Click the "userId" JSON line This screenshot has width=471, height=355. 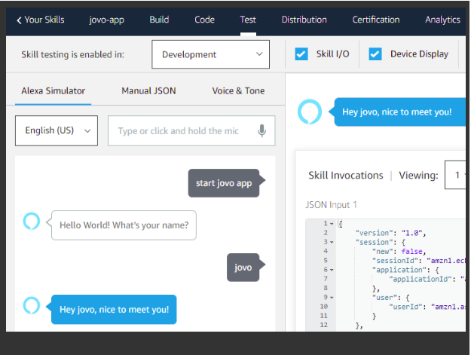tap(427, 307)
